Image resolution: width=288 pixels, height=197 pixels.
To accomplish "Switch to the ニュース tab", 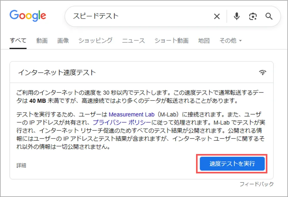I will [x=134, y=41].
